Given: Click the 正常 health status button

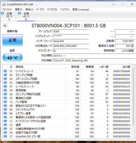Looking at the screenshot, I should pyautogui.click(x=12, y=40).
